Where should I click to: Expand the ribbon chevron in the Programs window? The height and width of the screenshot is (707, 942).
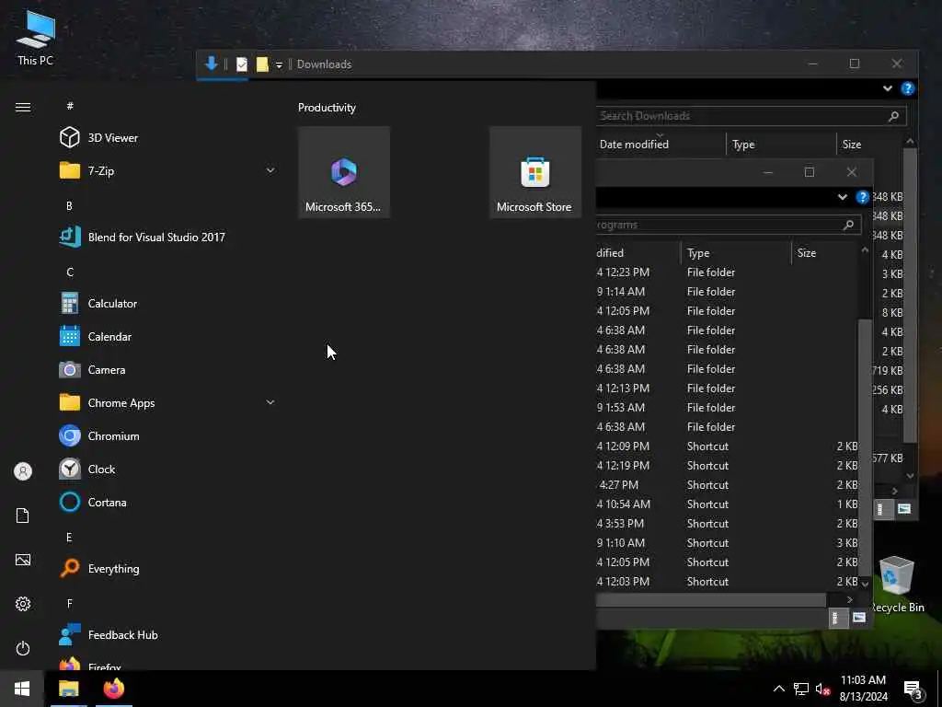[843, 197]
